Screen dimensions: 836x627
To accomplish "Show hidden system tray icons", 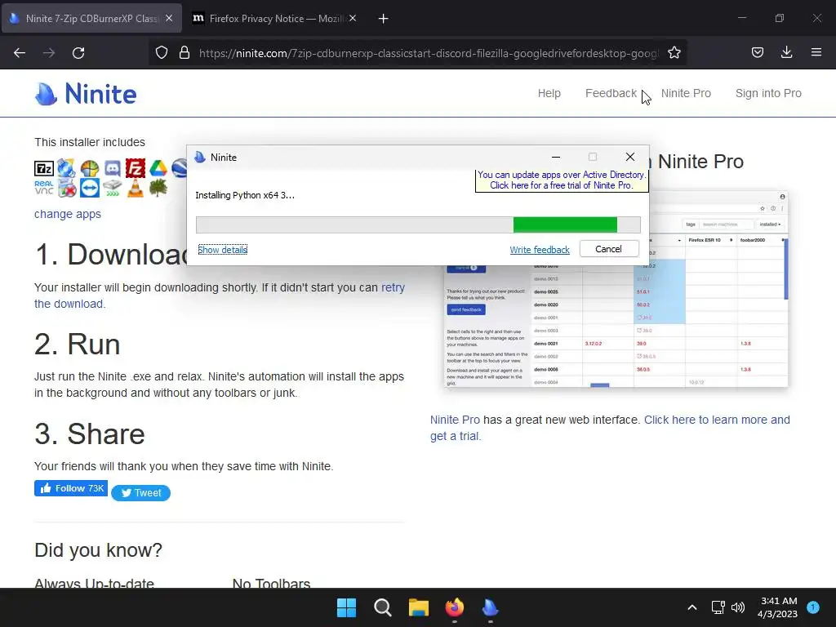I will [692, 607].
